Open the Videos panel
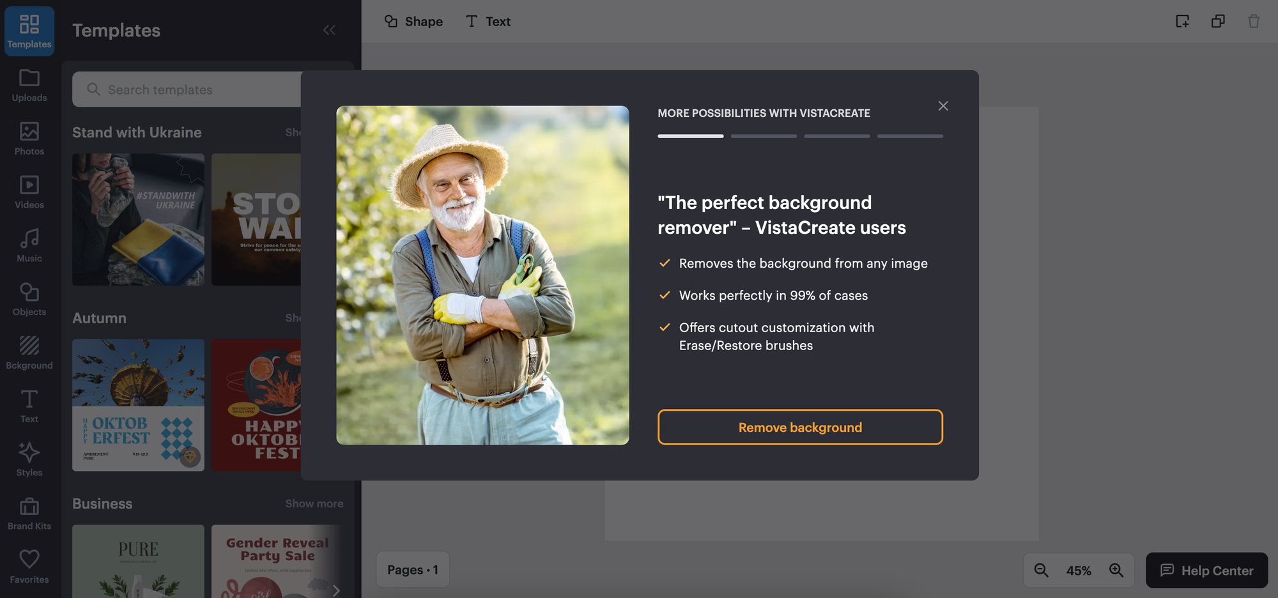Viewport: 1278px width, 598px height. tap(29, 192)
